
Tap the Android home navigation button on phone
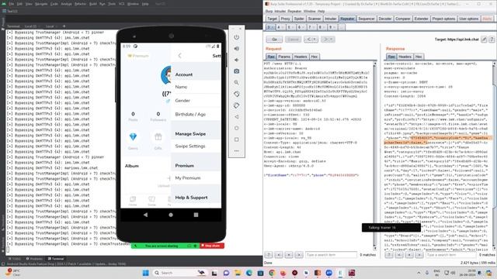[x=171, y=215]
